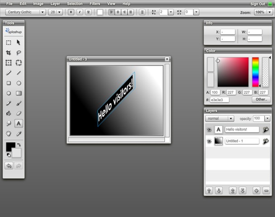Select the Crop tool
Image resolution: width=275 pixels, height=217 pixels.
point(9,52)
